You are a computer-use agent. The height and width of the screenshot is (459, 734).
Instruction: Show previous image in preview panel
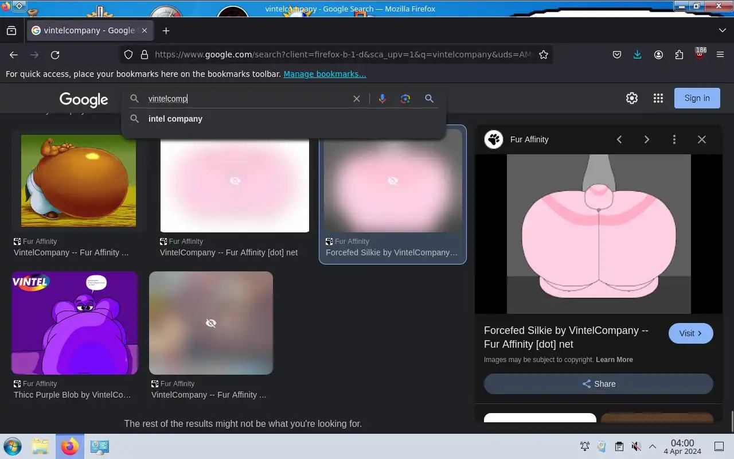click(619, 139)
